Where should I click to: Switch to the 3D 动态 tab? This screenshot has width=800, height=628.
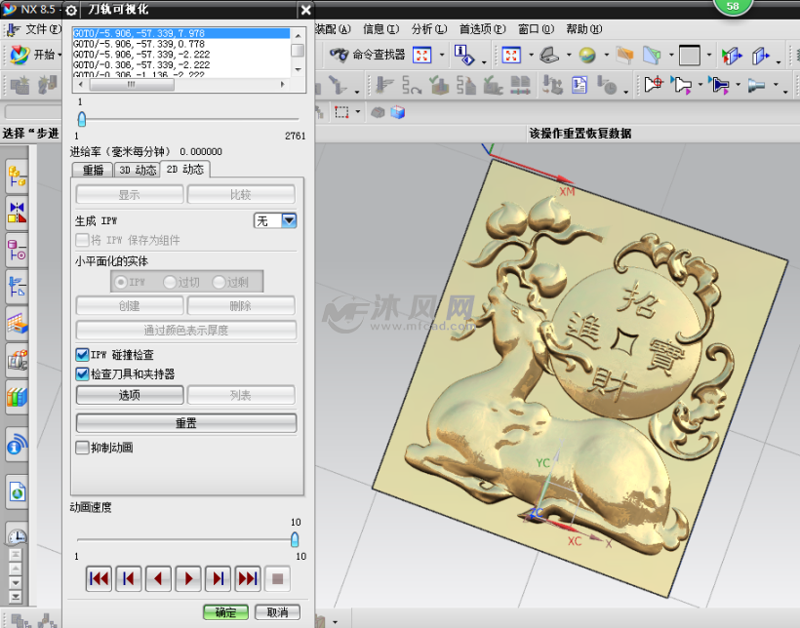click(x=138, y=169)
